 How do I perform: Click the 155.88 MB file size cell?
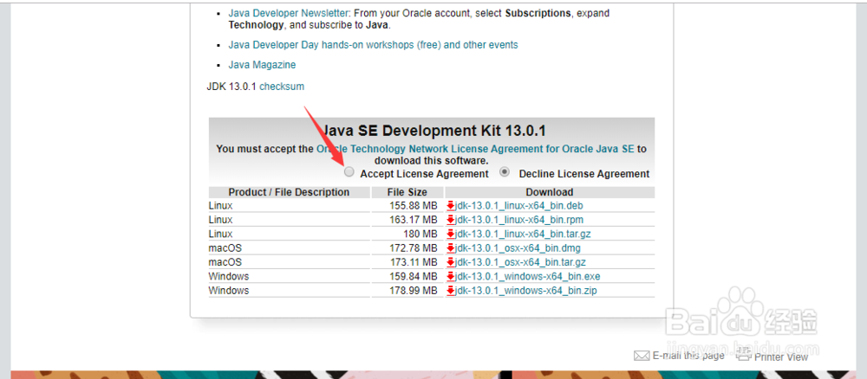click(x=407, y=206)
